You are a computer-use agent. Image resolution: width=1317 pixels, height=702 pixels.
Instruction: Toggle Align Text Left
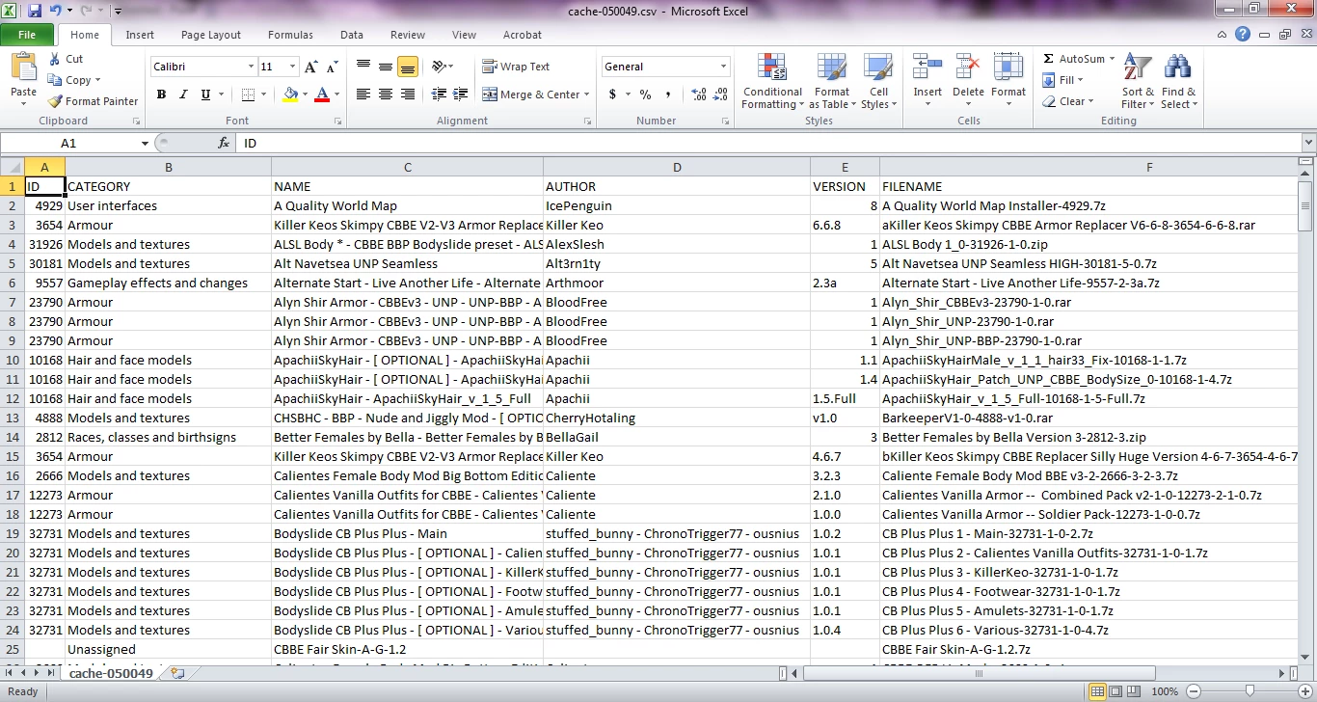(363, 94)
